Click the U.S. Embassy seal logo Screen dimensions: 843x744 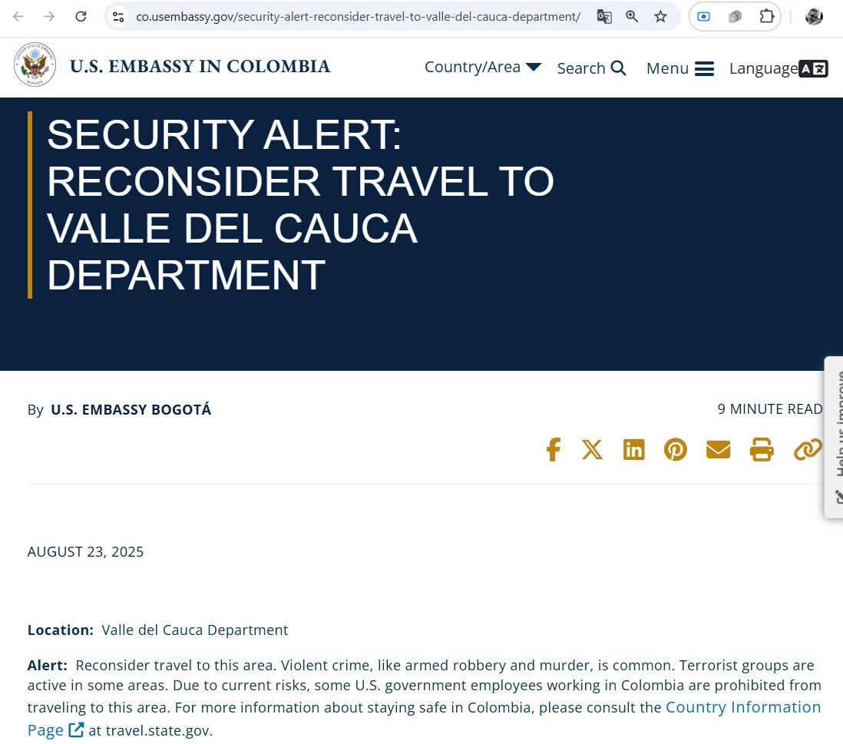(35, 64)
